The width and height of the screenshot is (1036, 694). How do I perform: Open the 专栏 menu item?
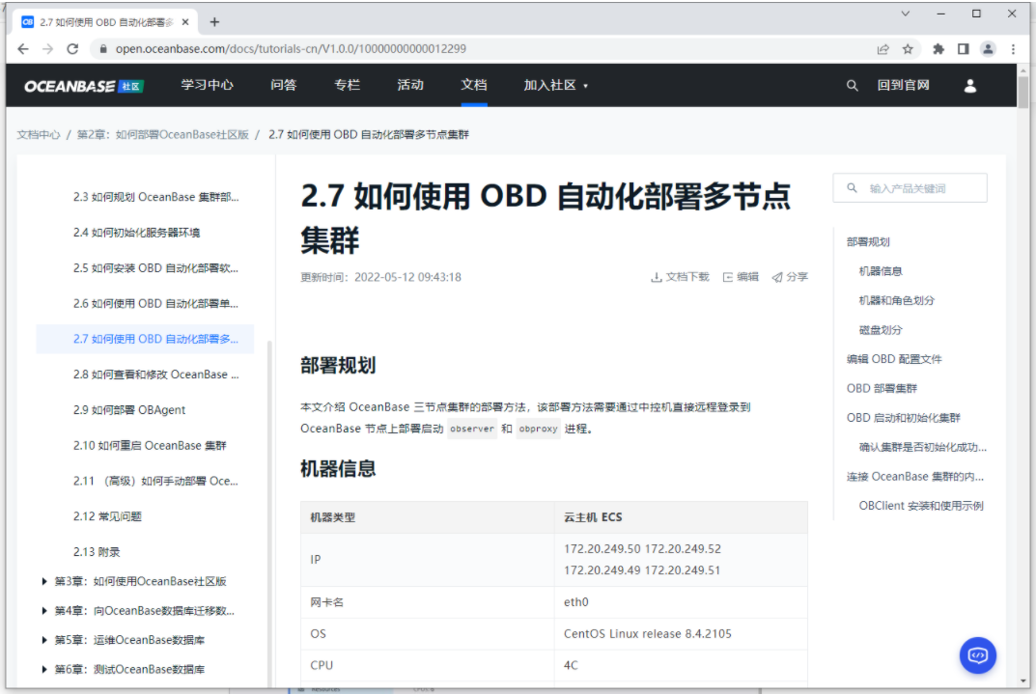347,85
